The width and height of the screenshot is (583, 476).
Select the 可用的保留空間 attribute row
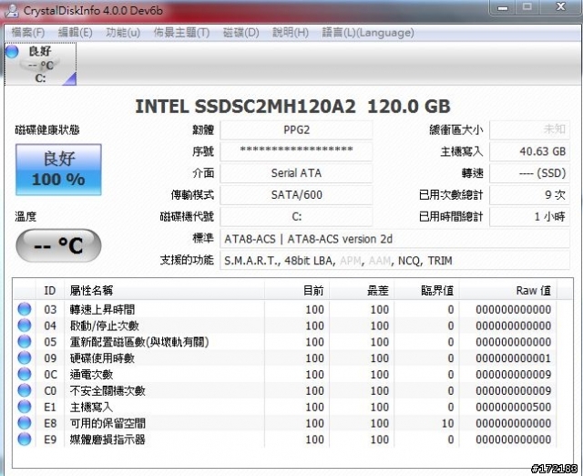click(x=285, y=423)
